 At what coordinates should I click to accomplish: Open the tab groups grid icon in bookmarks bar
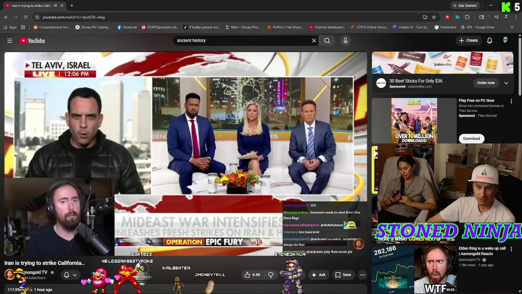click(x=23, y=27)
